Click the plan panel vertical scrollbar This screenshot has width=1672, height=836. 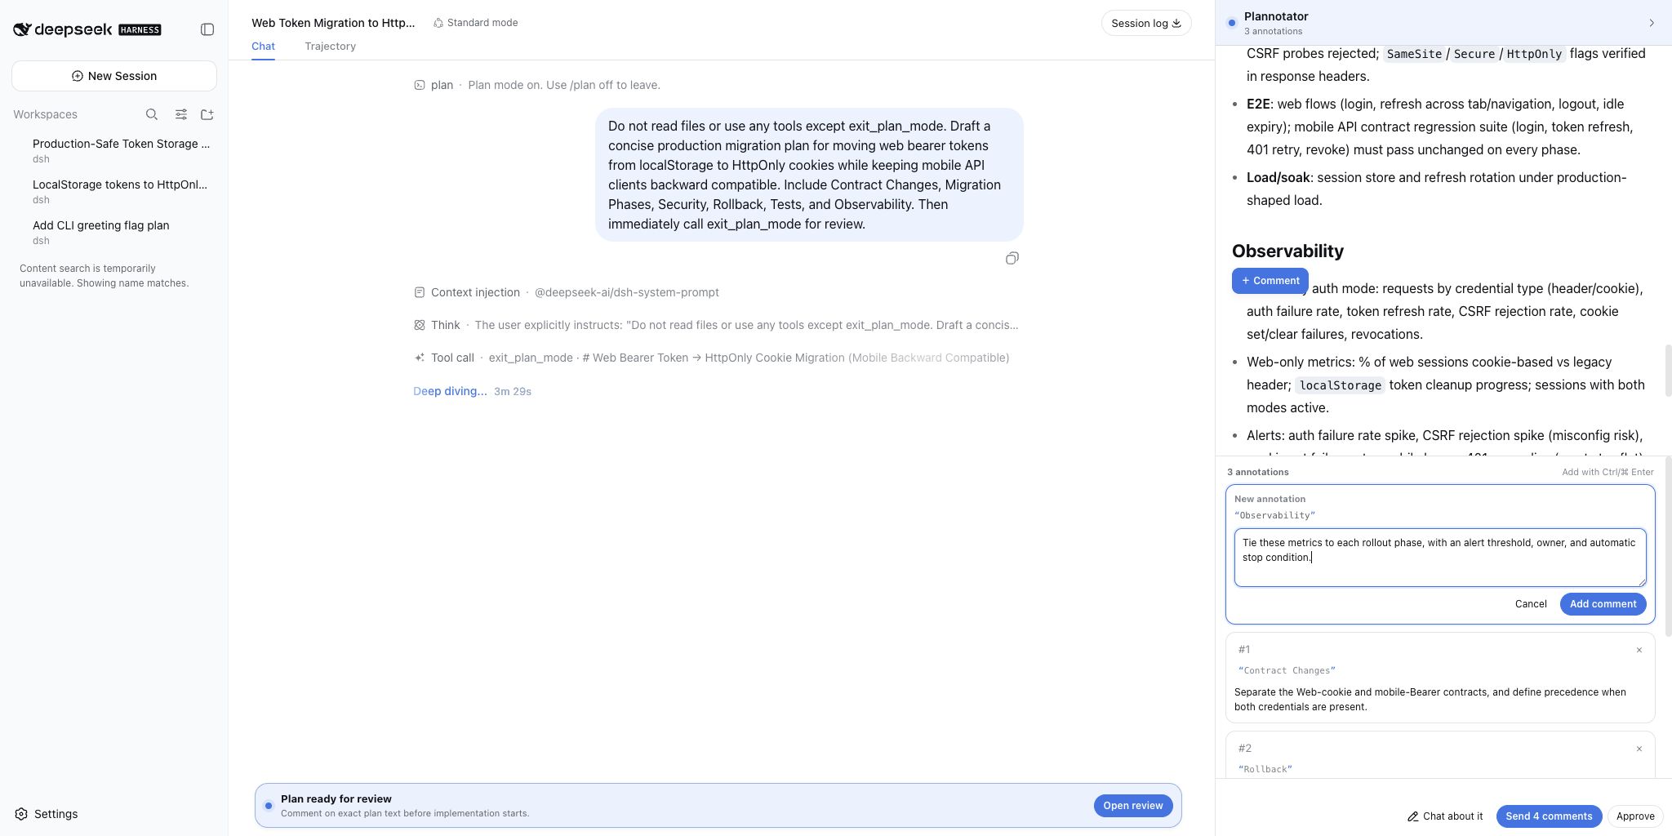[x=1668, y=371]
